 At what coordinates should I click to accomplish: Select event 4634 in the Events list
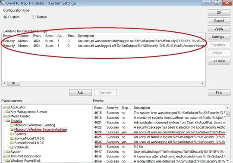click(159, 142)
